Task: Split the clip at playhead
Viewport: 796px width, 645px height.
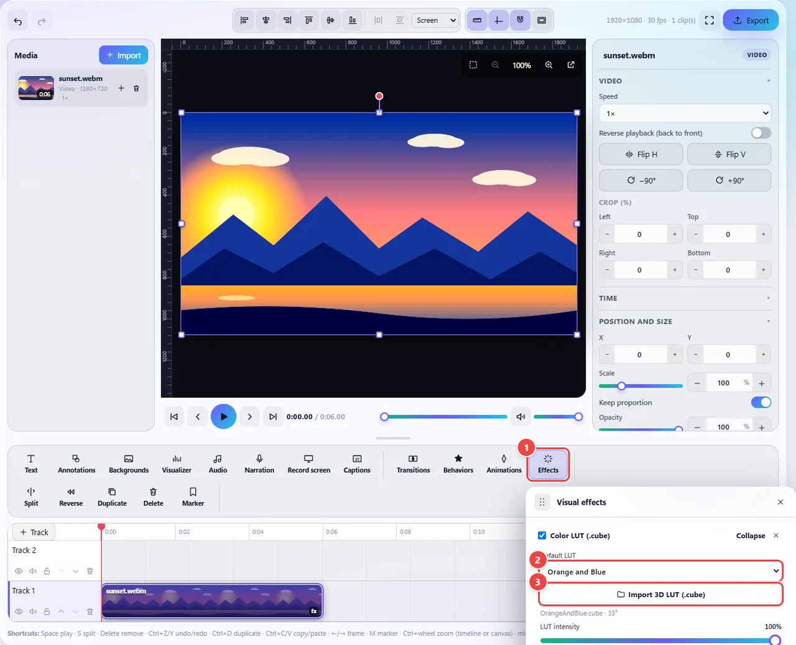Action: [x=31, y=497]
